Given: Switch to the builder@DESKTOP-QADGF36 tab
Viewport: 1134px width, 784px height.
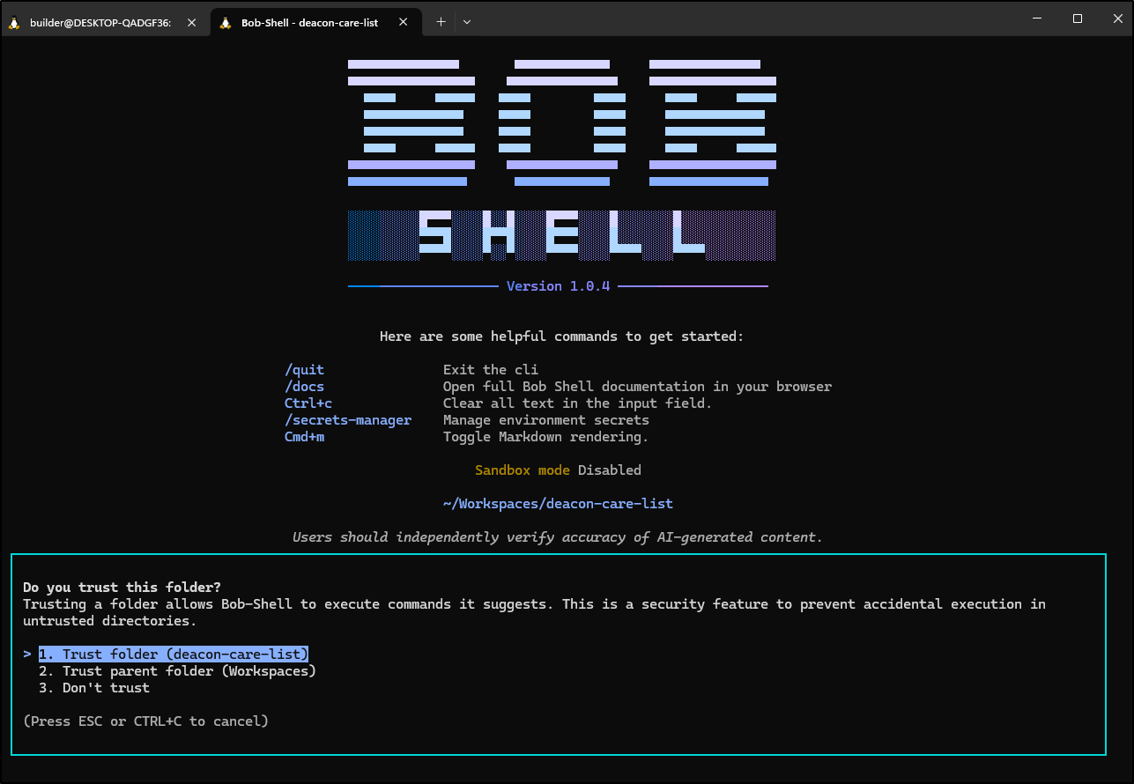Looking at the screenshot, I should [106, 22].
